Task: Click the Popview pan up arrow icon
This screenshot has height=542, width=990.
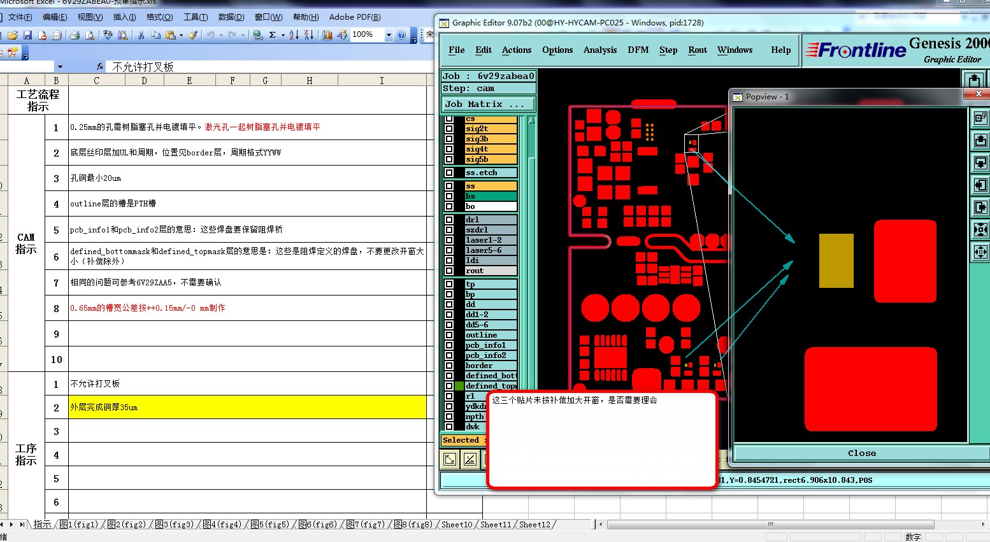Action: (x=980, y=140)
